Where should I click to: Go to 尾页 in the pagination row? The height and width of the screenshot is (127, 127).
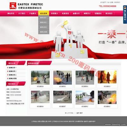pyautogui.click(x=81, y=113)
